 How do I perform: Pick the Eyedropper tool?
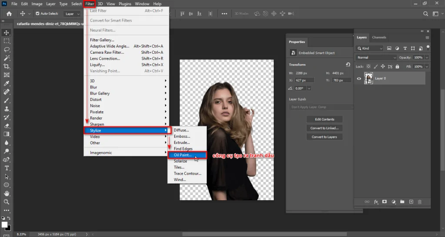[x=7, y=83]
